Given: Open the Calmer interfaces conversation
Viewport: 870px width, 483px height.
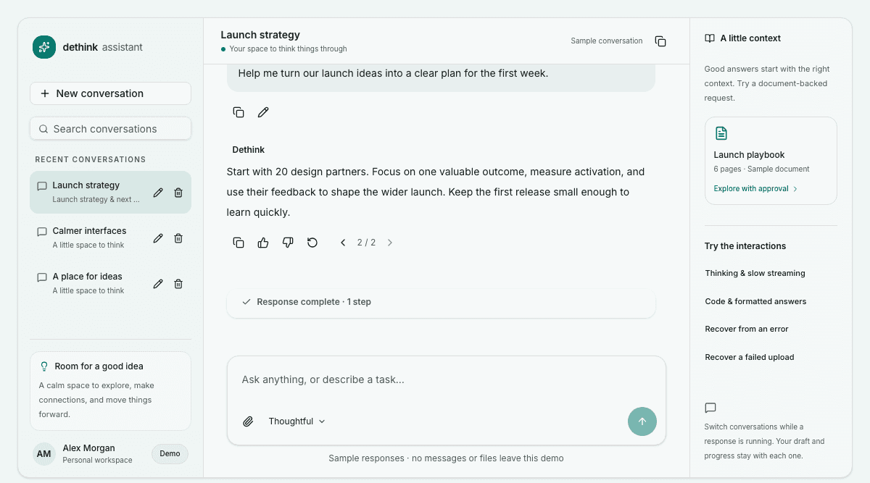Looking at the screenshot, I should [90, 238].
